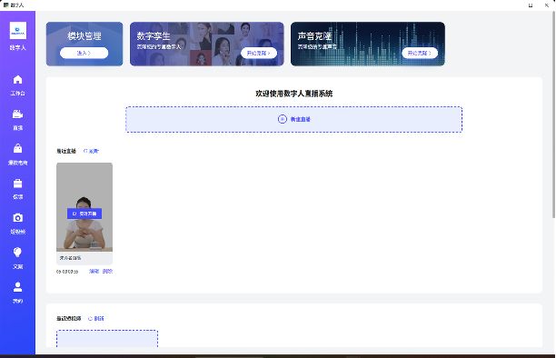Click 进入 on the 模块管理 card
Screen dimensions: 556x358
tap(84, 53)
